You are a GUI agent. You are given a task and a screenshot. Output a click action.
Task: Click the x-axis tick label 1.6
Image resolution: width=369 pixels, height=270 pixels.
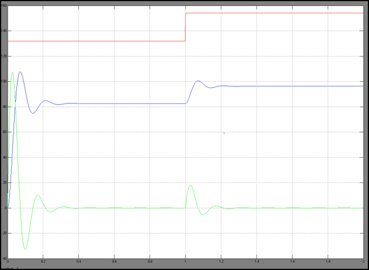coord(292,262)
